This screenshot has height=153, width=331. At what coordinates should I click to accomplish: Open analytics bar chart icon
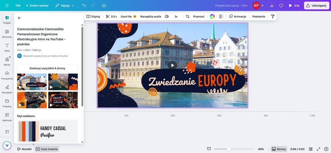pos(272,6)
